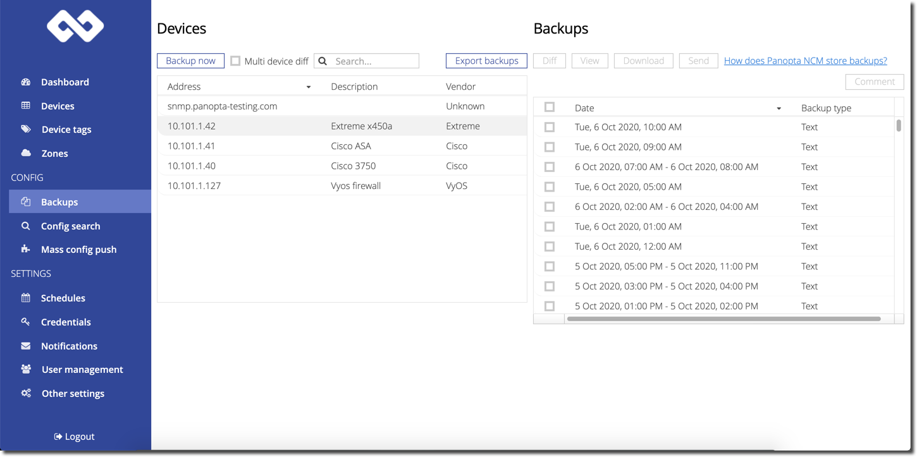Click the User management people icon
This screenshot has width=917, height=457.
pos(26,369)
